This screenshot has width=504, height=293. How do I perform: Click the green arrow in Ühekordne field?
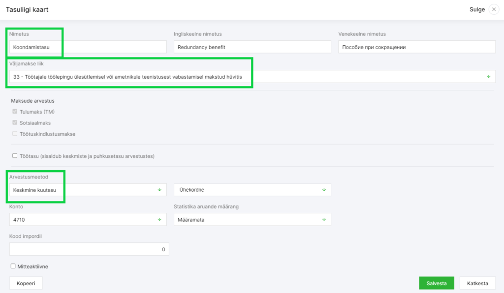(324, 190)
